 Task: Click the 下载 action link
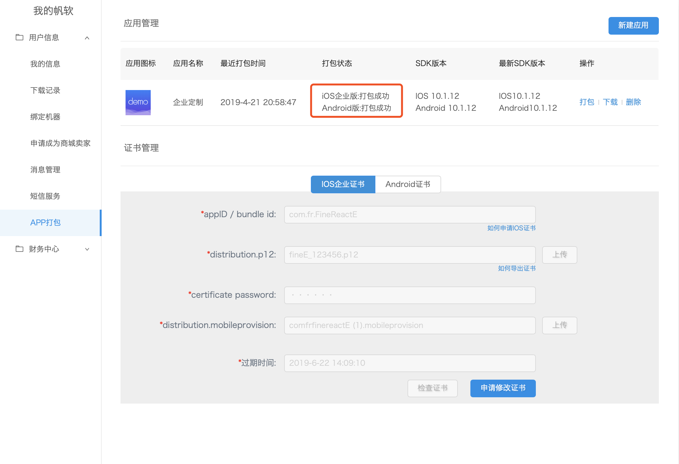[610, 102]
